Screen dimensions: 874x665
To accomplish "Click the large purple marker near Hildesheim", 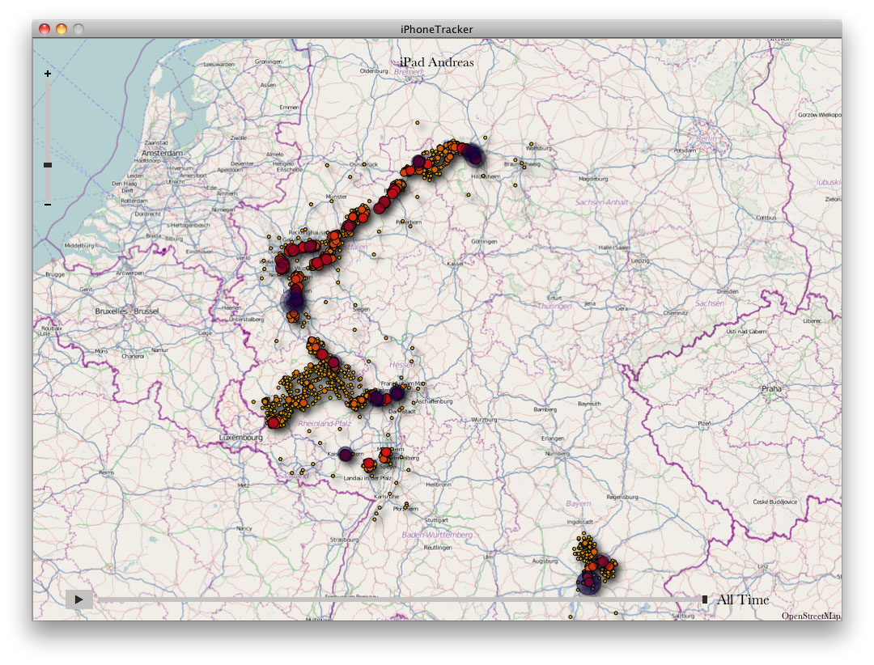I will point(473,154).
